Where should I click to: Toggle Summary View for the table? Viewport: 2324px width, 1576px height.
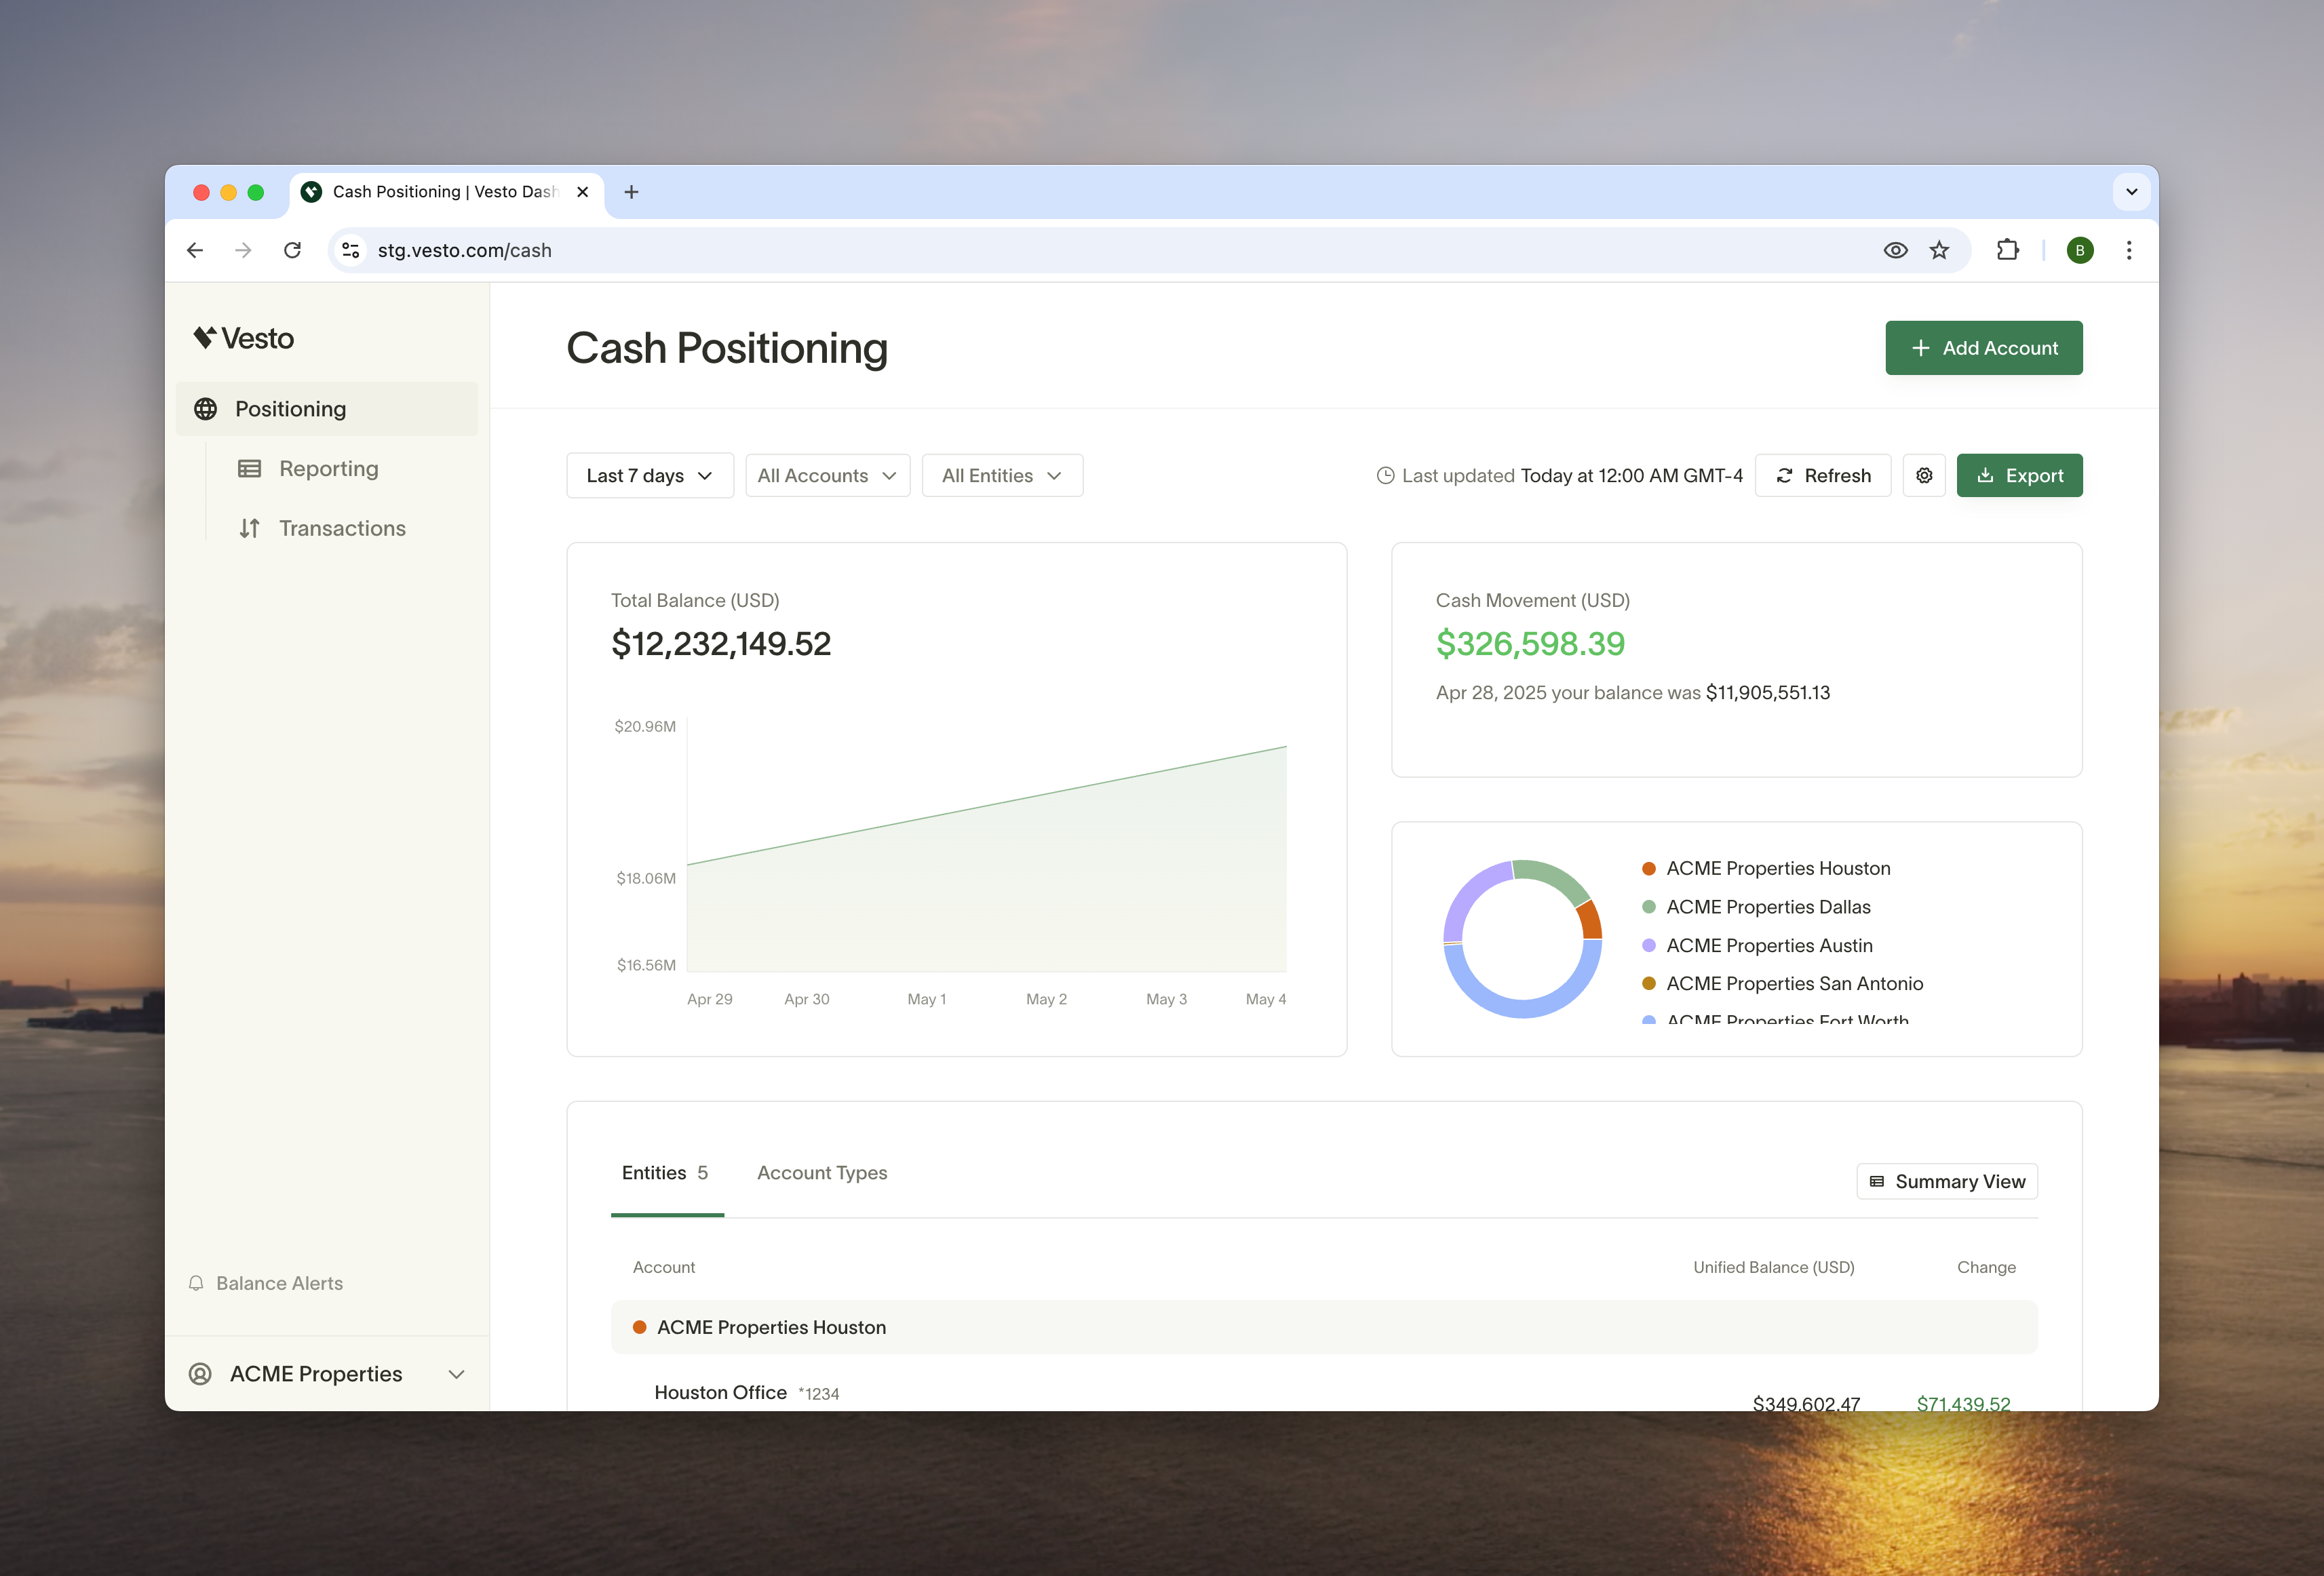[x=1946, y=1181]
